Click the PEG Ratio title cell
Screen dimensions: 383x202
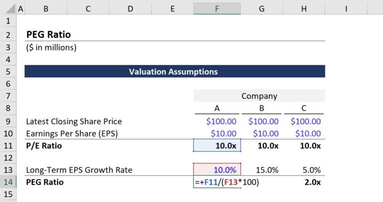pyautogui.click(x=49, y=34)
